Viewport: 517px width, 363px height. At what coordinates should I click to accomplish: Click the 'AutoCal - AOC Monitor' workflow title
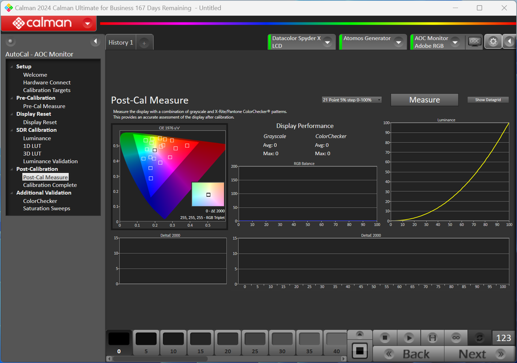point(39,54)
